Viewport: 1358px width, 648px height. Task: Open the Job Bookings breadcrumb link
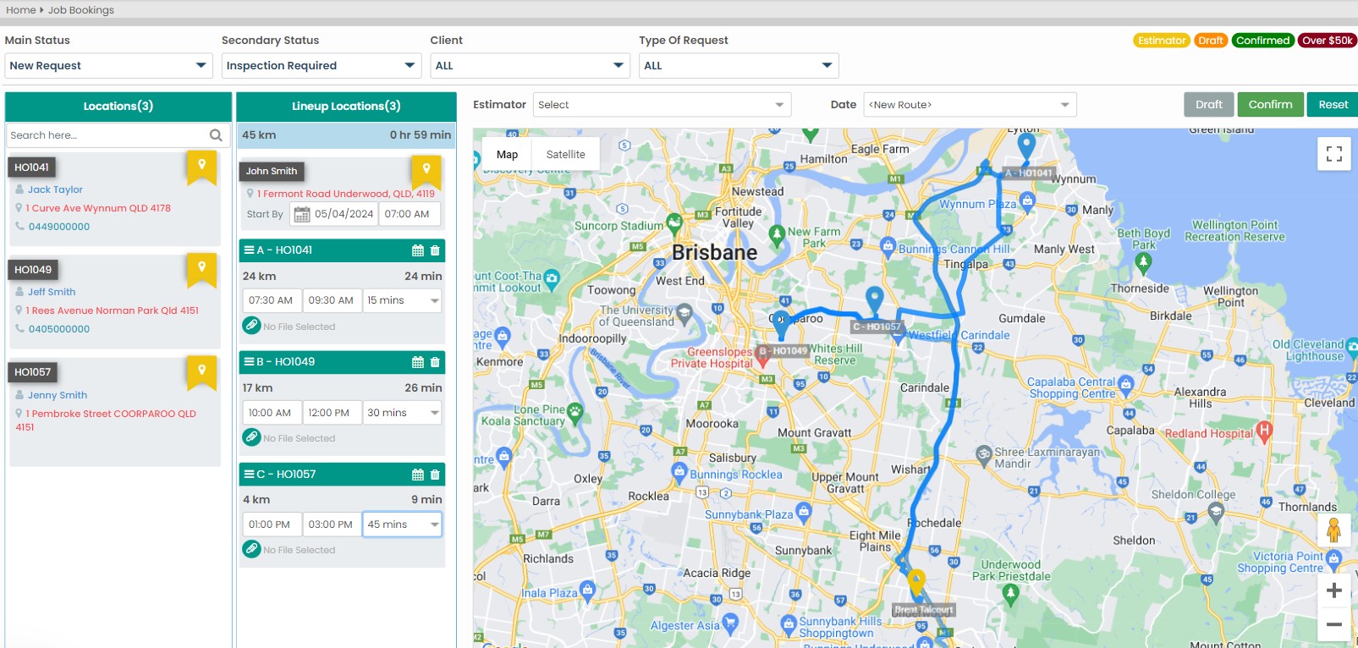[x=80, y=10]
